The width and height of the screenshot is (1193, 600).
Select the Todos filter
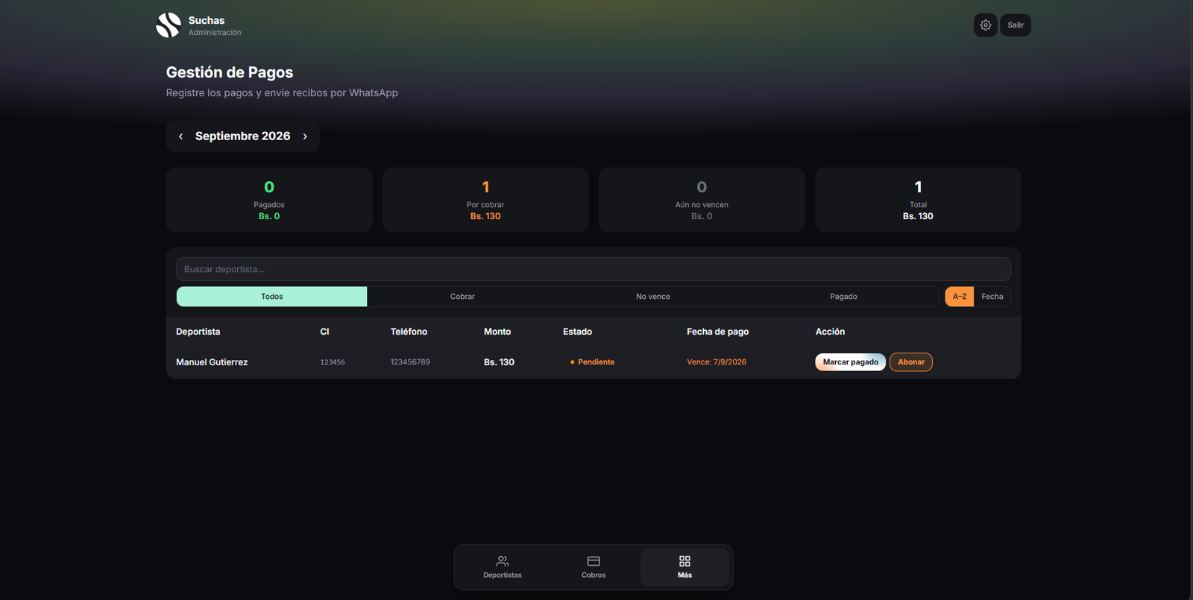pos(271,297)
